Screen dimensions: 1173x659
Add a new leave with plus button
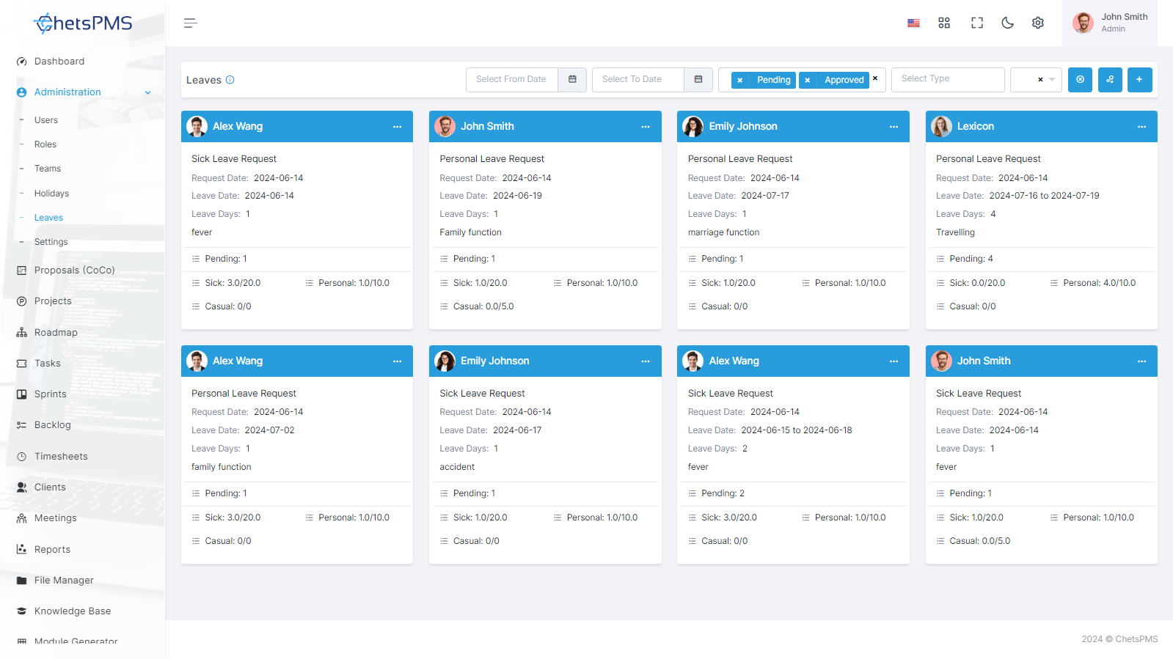coord(1139,80)
